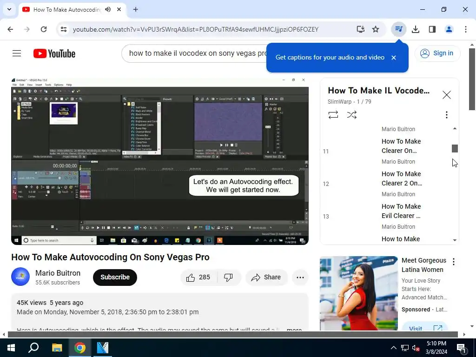Open the network icon in system tray

point(405,348)
